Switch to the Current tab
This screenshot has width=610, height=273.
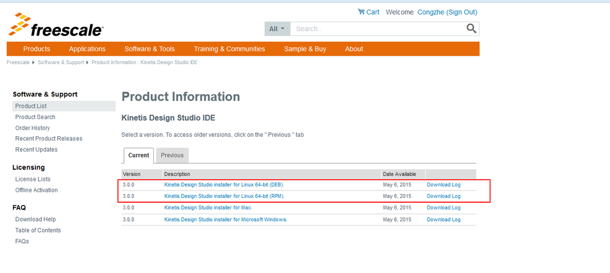click(x=139, y=155)
